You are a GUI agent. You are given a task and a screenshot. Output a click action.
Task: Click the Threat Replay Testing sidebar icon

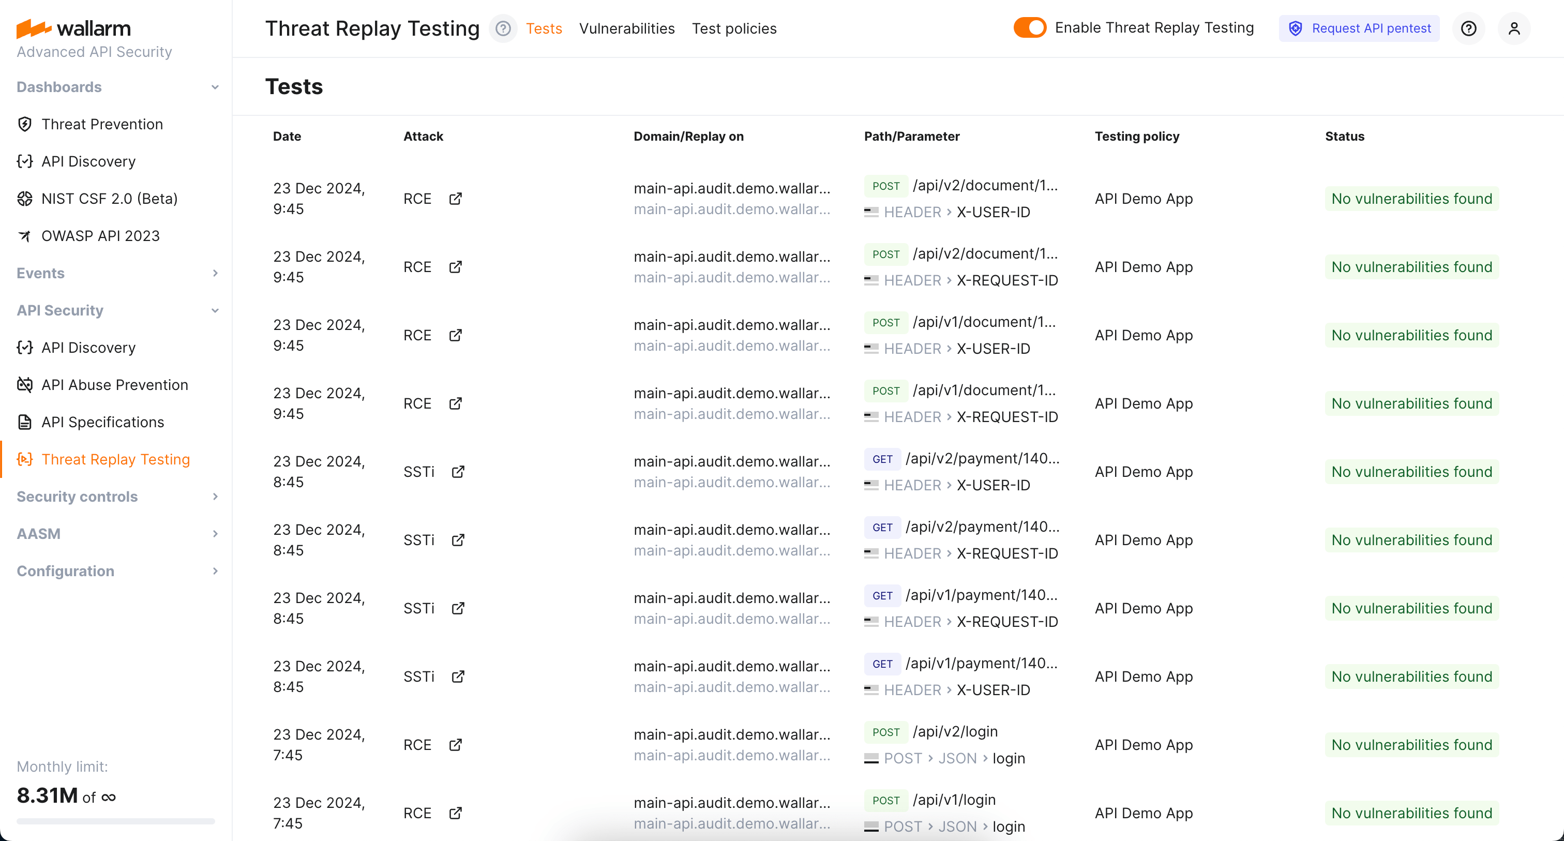tap(25, 459)
